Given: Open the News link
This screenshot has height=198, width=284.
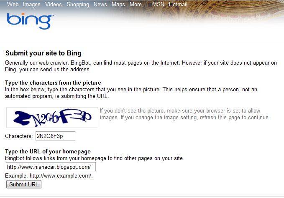Looking at the screenshot, I should point(100,5).
